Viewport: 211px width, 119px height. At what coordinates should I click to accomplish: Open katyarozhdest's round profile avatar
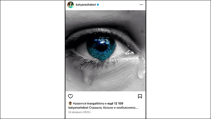click(x=71, y=5)
